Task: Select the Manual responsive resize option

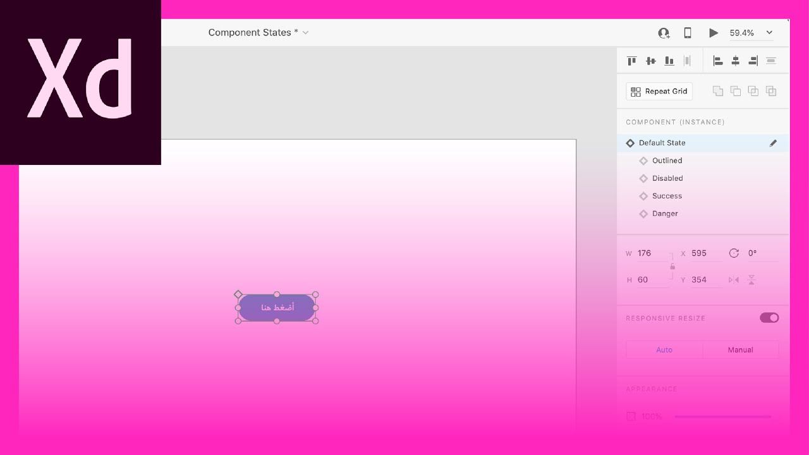Action: (740, 350)
